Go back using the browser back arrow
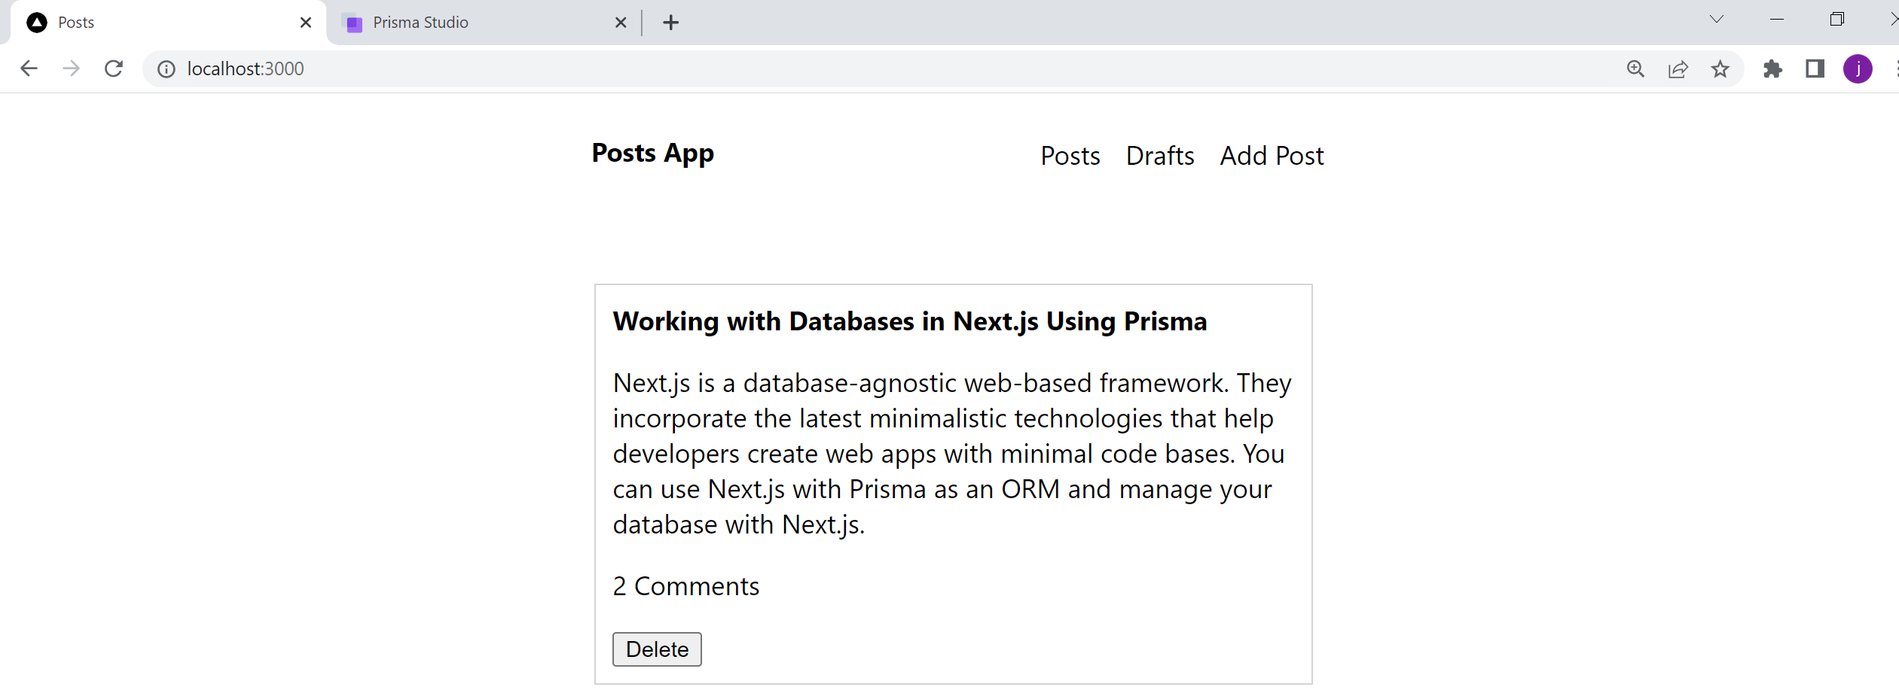1899x690 pixels. tap(29, 68)
